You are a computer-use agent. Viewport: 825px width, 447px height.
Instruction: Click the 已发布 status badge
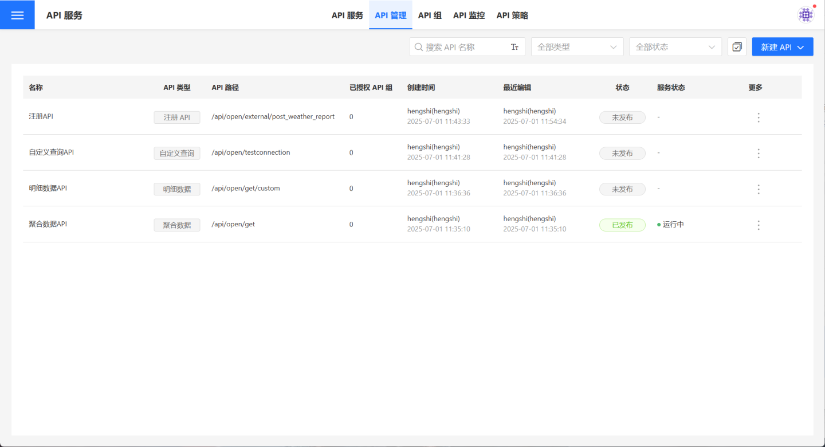click(x=622, y=225)
